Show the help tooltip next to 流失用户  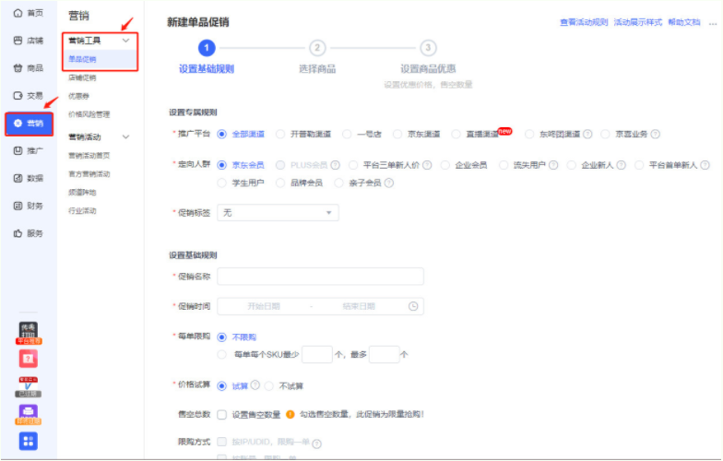click(553, 165)
